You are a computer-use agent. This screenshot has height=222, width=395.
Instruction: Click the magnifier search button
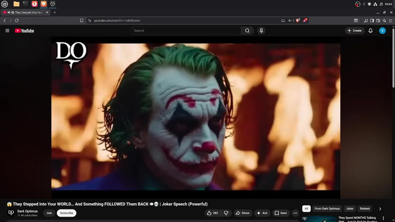click(x=247, y=31)
